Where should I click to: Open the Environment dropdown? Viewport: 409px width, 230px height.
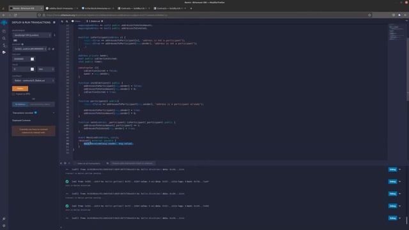coord(31,35)
